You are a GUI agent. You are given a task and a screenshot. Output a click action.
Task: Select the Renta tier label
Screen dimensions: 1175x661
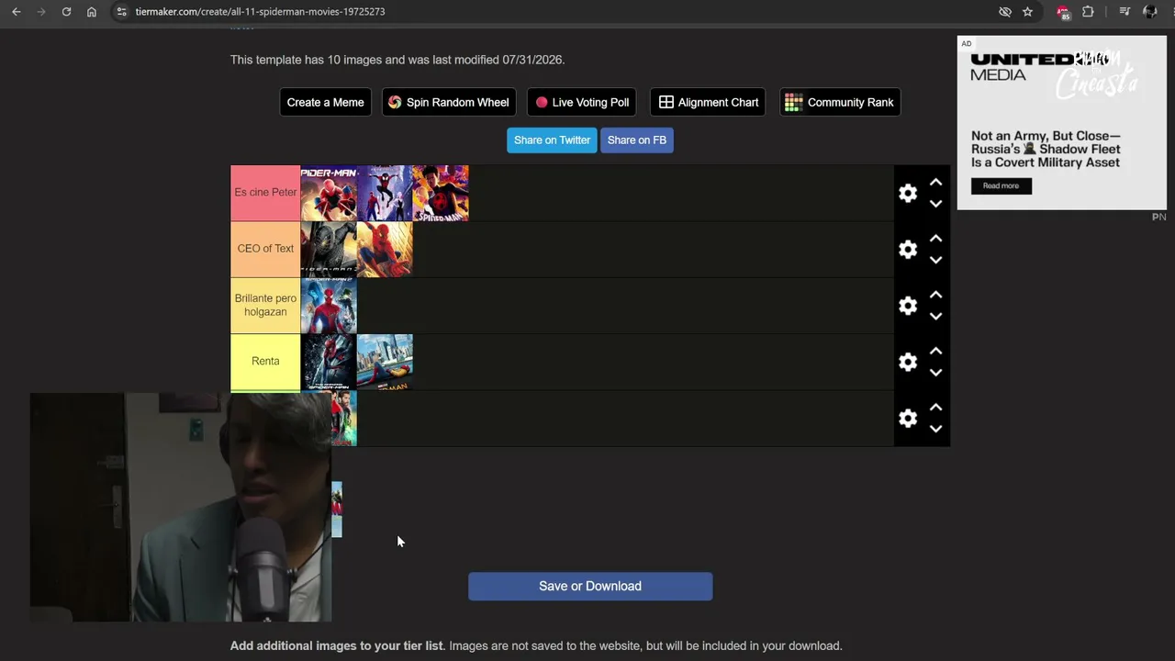point(265,362)
